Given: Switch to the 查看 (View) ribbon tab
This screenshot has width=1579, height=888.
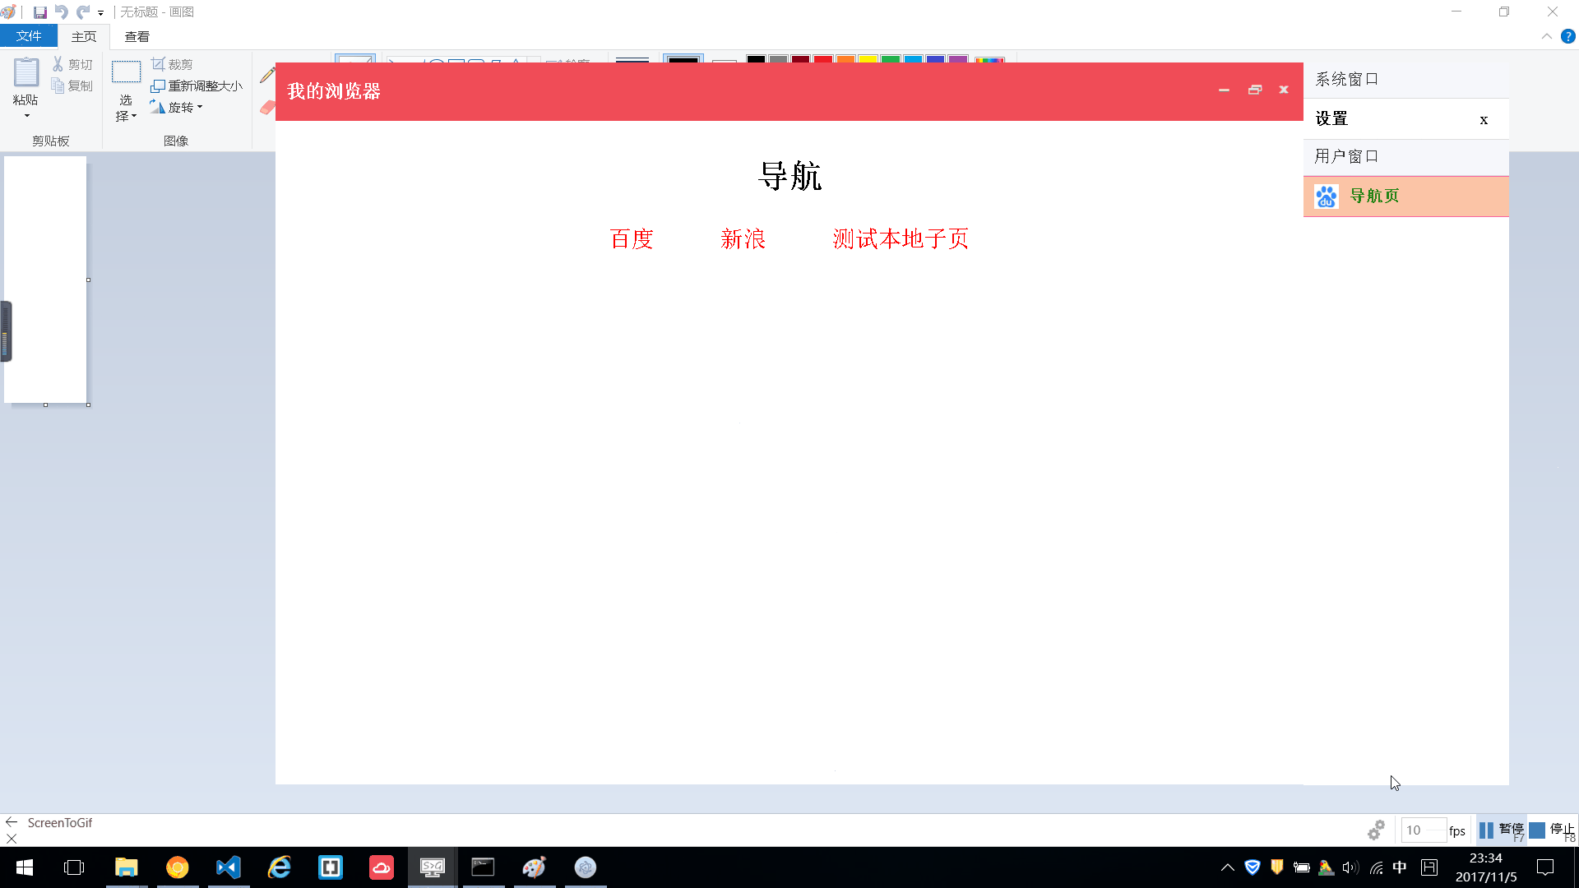Looking at the screenshot, I should (x=137, y=36).
